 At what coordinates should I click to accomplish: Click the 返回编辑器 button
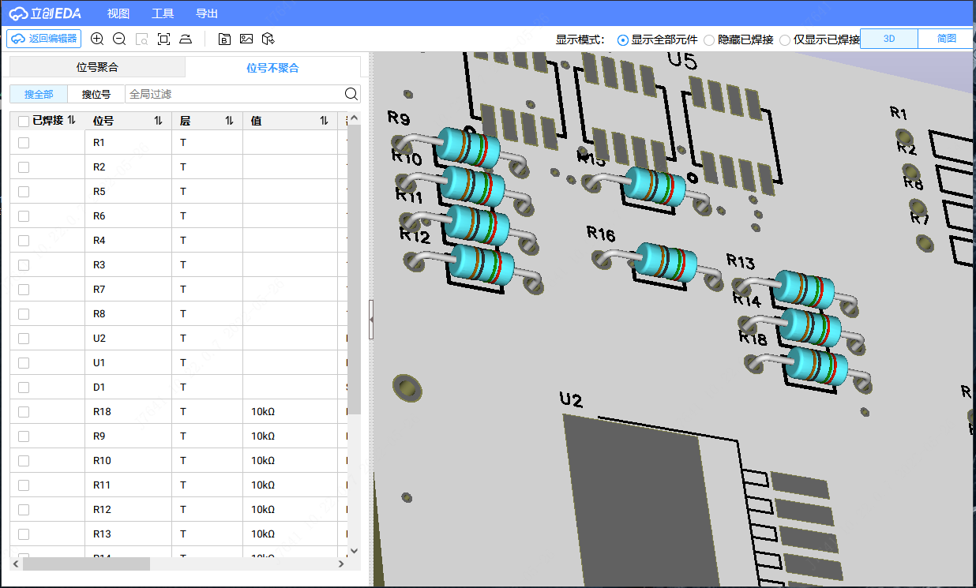(44, 39)
